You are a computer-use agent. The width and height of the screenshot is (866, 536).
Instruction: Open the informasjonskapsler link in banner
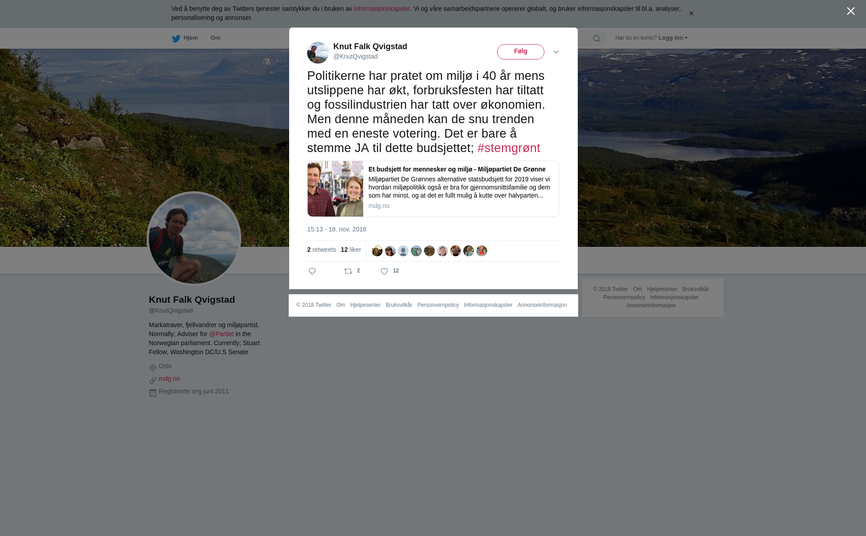382,9
